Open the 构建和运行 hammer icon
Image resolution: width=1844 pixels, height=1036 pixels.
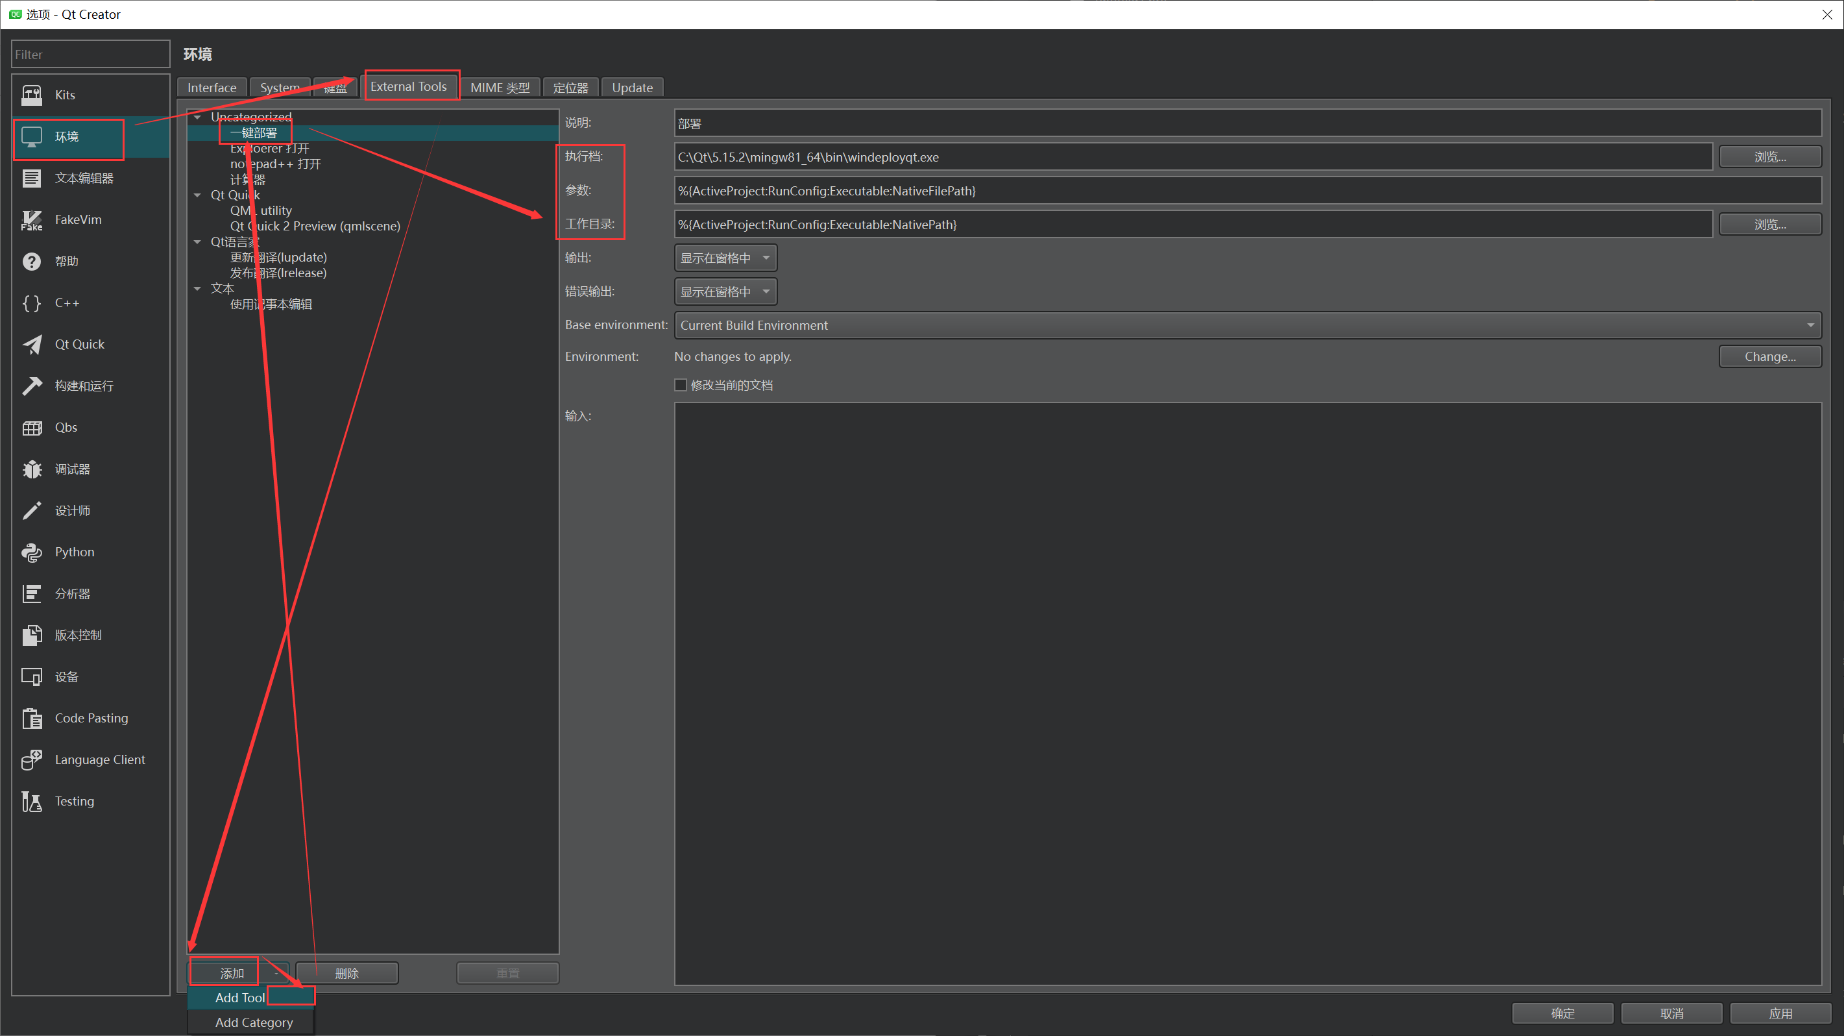click(32, 386)
